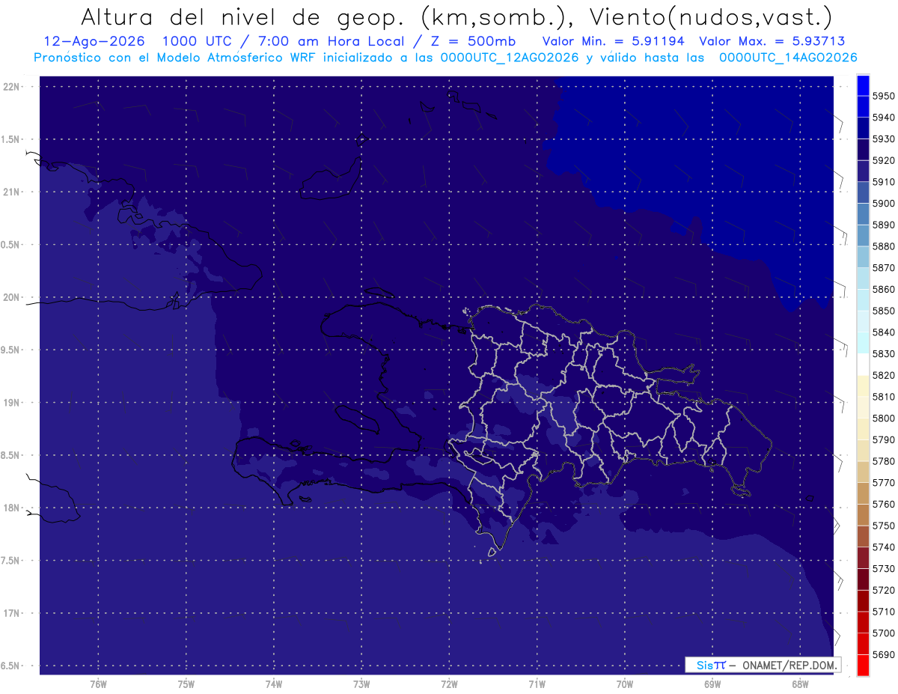Click the '5930' colorbar value
This screenshot has width=898, height=694.
pyautogui.click(x=884, y=139)
